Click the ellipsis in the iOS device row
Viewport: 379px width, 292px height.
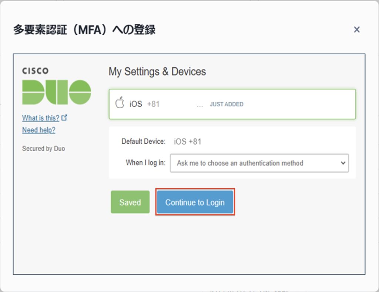(200, 105)
